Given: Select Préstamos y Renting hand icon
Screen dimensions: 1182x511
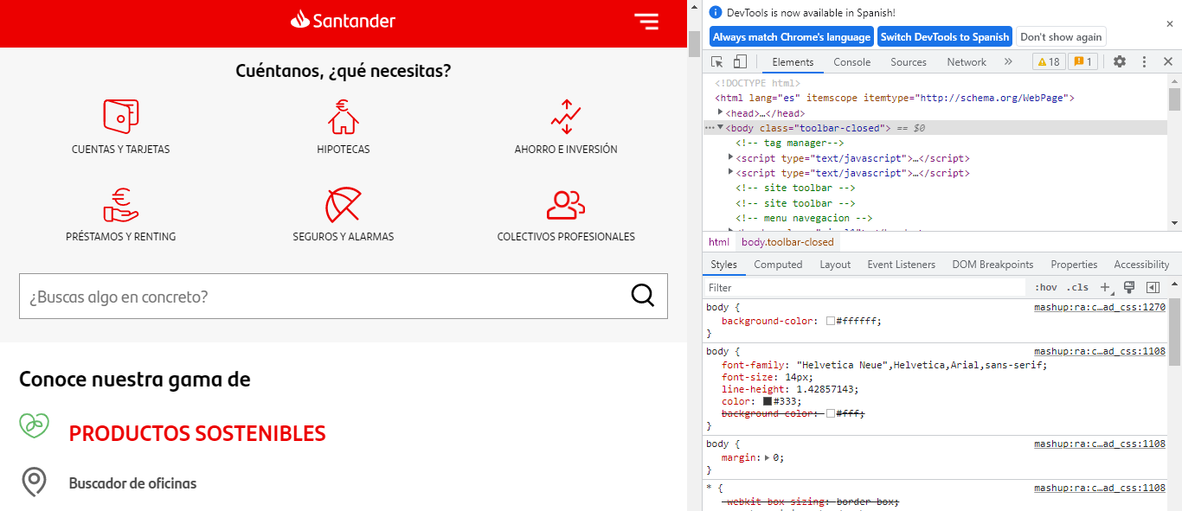Looking at the screenshot, I should pyautogui.click(x=121, y=205).
